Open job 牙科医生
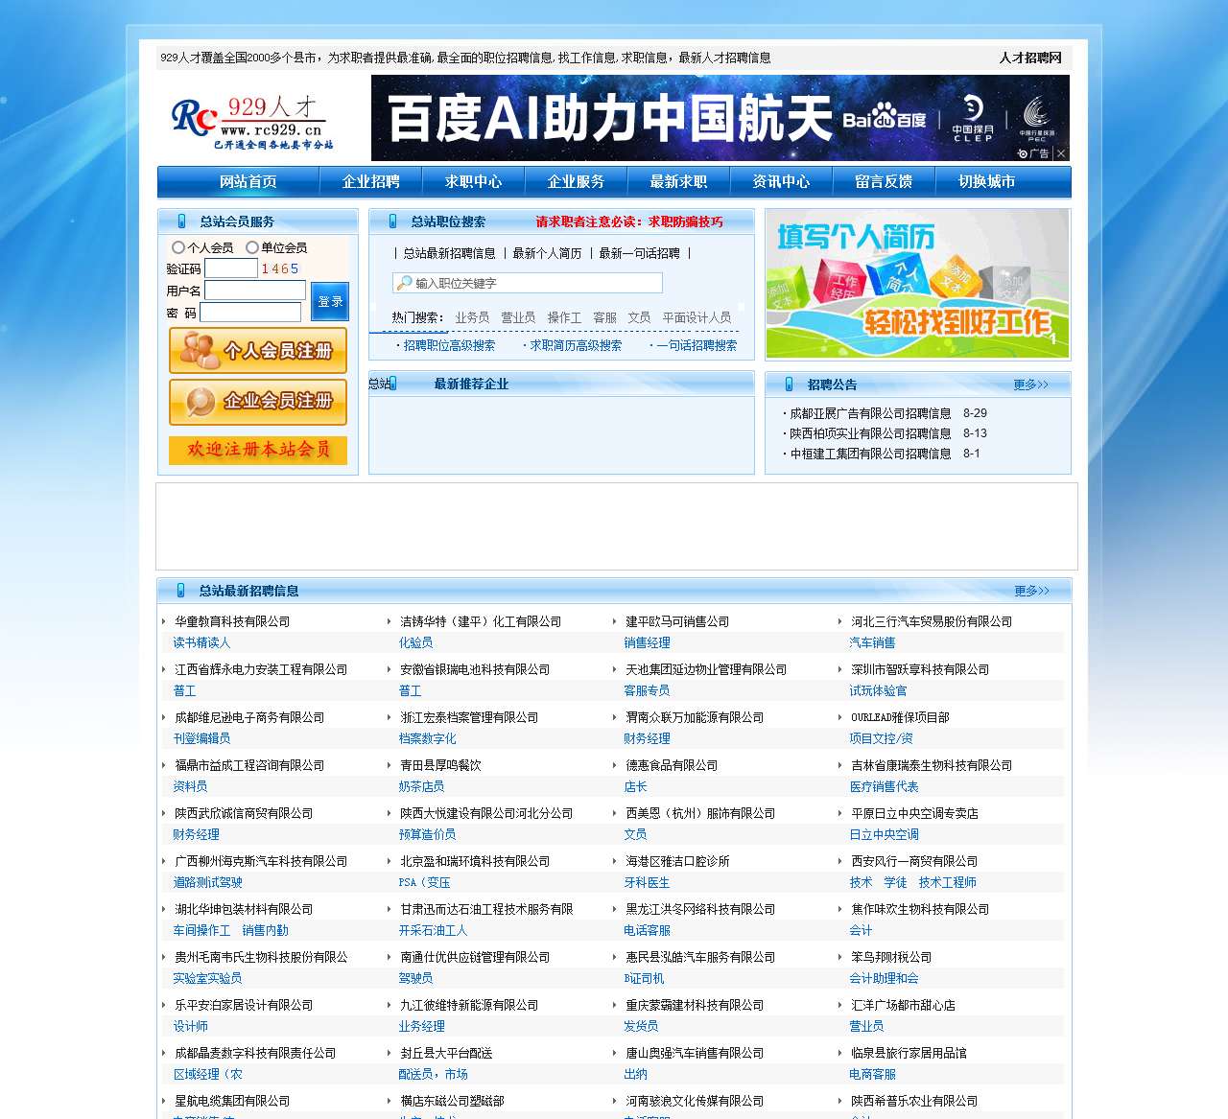Viewport: 1228px width, 1119px height. 647,882
